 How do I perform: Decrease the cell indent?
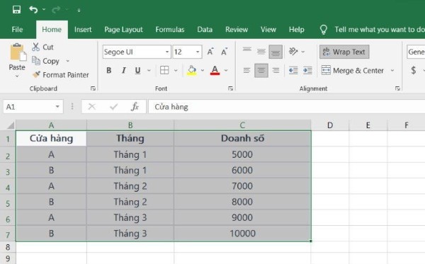pyautogui.click(x=293, y=70)
